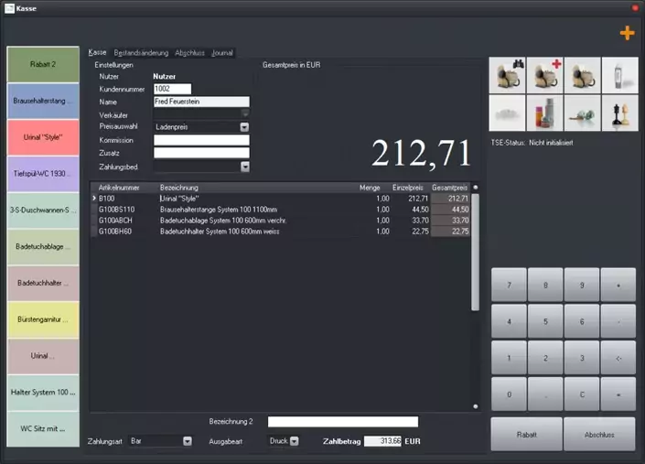This screenshot has height=464, width=645.
Task: Click the Halter System 100 quick button
Action: coord(43,393)
